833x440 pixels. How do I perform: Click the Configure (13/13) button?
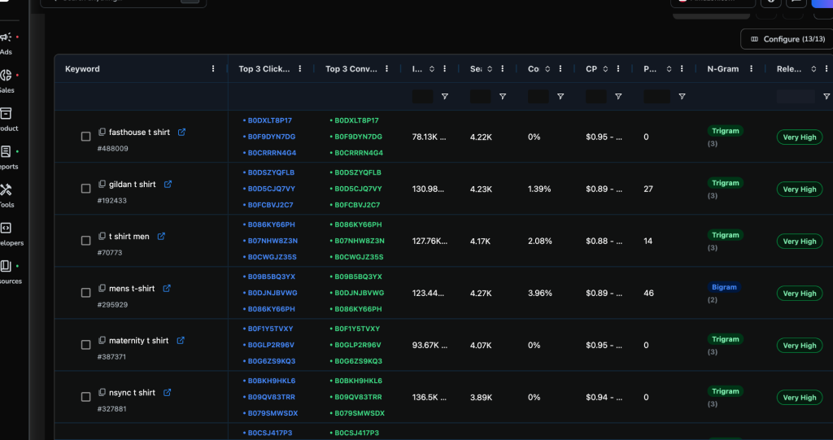coord(787,39)
